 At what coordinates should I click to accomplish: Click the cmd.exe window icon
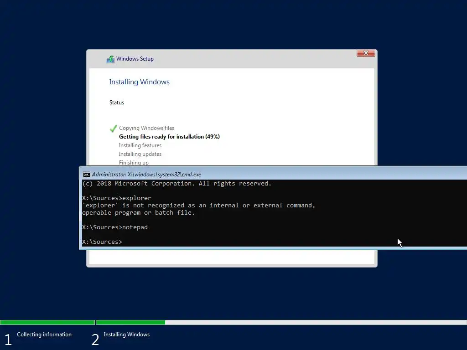click(x=87, y=175)
